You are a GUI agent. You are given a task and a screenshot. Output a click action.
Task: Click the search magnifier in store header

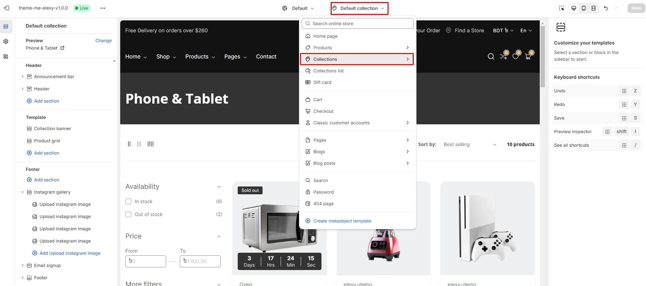coord(491,56)
